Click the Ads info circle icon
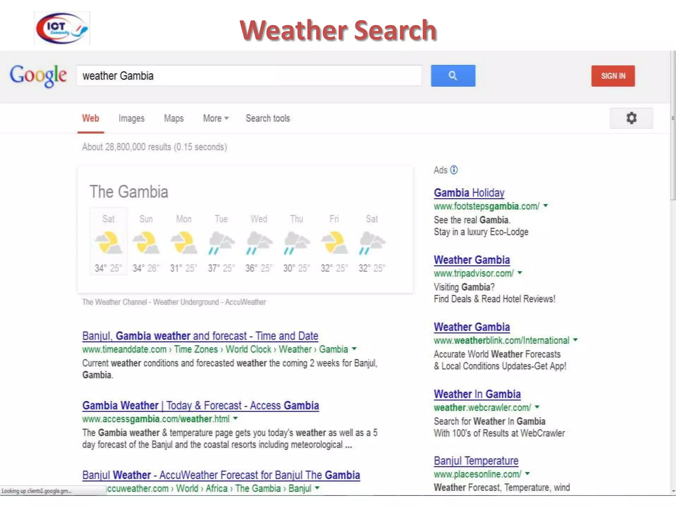The image size is (676, 507). (x=454, y=170)
